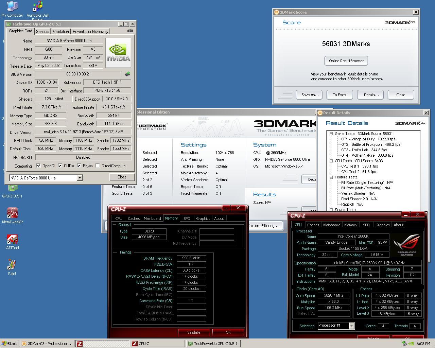Select GT2 - Battle of Proxycon result row

click(371, 144)
